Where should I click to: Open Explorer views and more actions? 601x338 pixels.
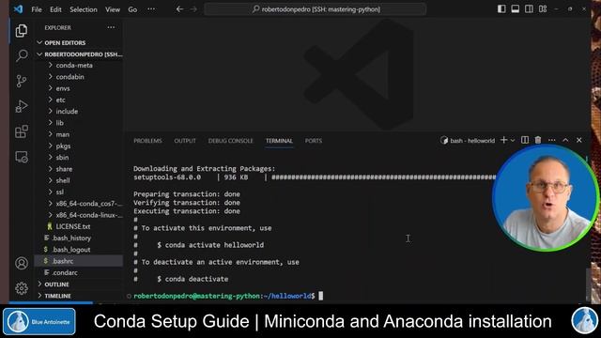111,27
